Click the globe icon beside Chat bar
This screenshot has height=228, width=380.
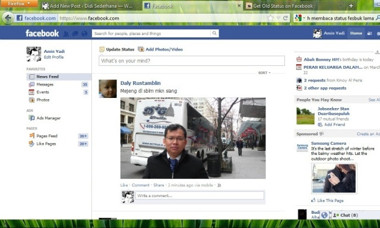tap(324, 215)
